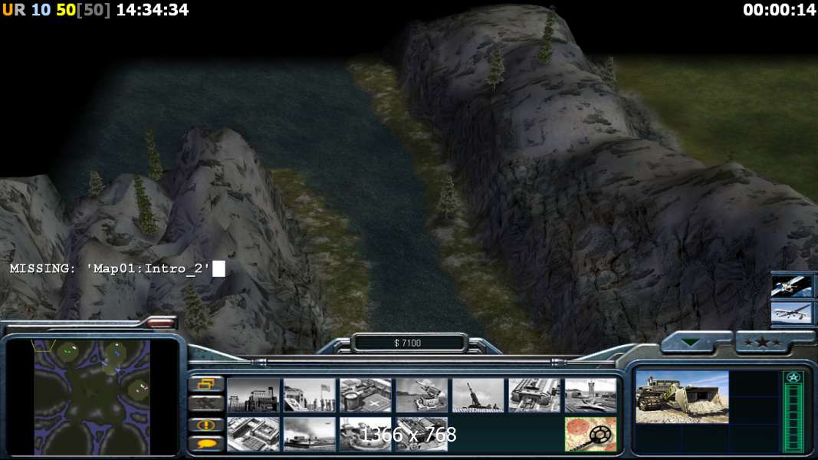The image size is (818, 460).
Task: Activate the mine clearing detector ability
Action: 590,434
